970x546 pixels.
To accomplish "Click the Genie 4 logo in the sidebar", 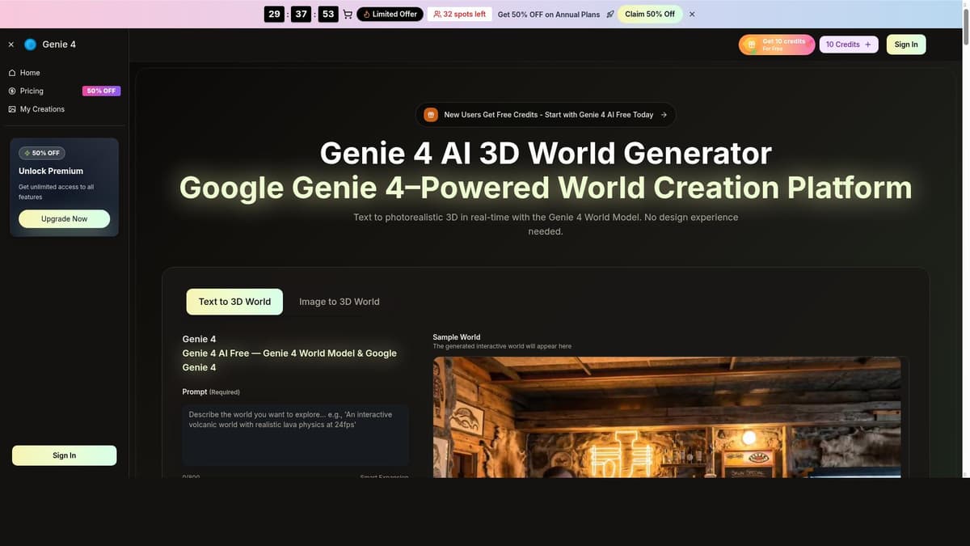I will (30, 44).
